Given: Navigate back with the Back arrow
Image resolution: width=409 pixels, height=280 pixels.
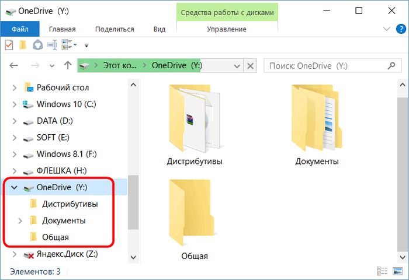Looking at the screenshot, I should 14,66.
